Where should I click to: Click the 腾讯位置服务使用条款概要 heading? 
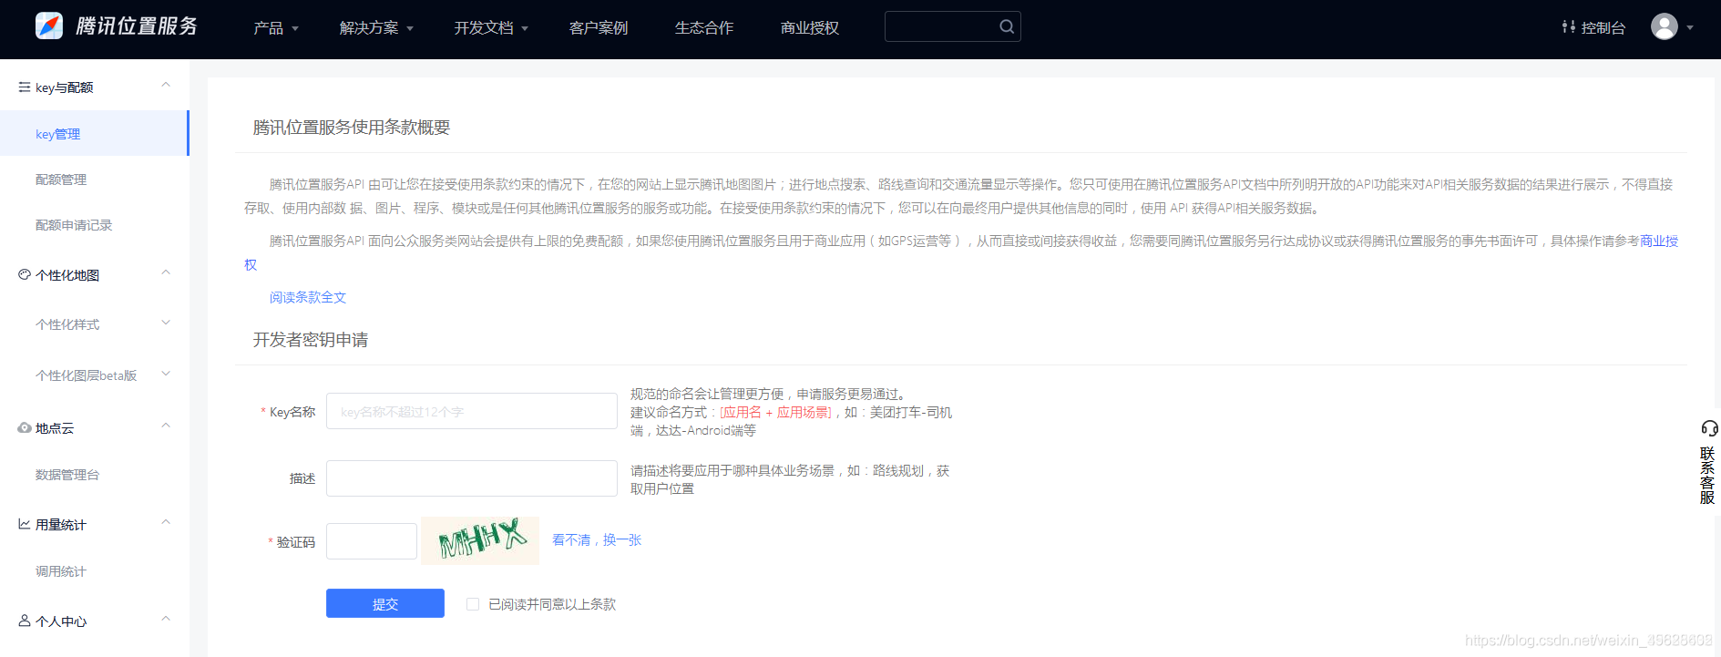(x=352, y=128)
